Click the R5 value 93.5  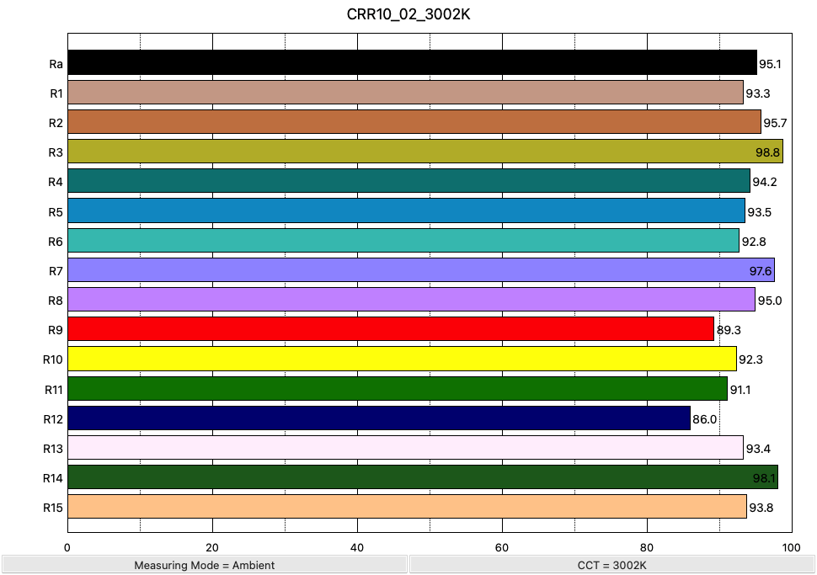click(759, 212)
